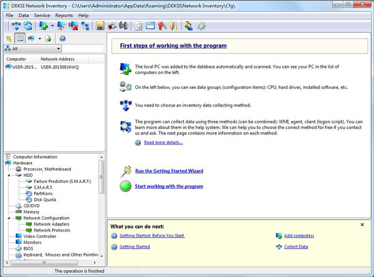Viewport: 374px width, 277px height.
Task: Click the scanner device toolbar icon
Action: [x=112, y=26]
